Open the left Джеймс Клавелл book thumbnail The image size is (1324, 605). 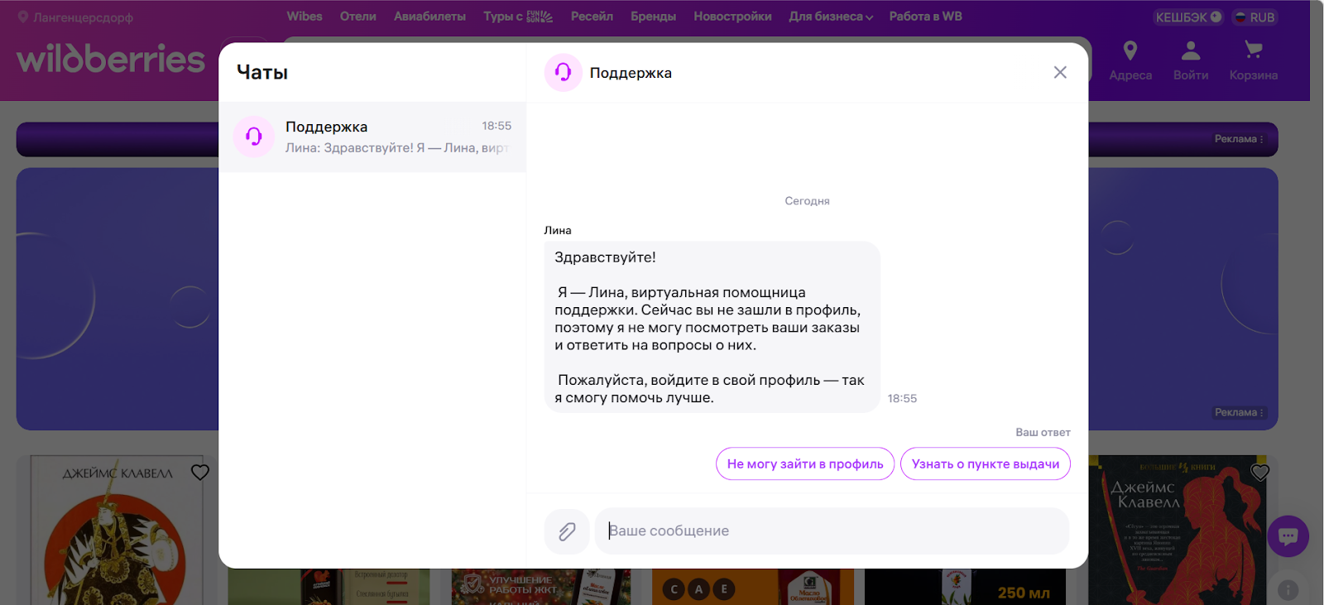[116, 530]
